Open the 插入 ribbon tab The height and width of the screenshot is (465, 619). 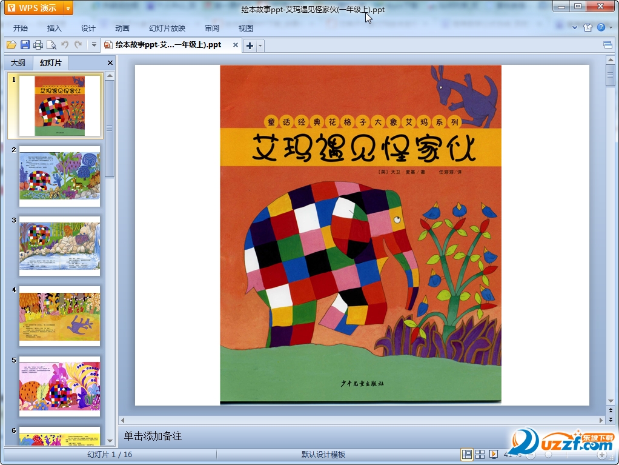coord(54,28)
